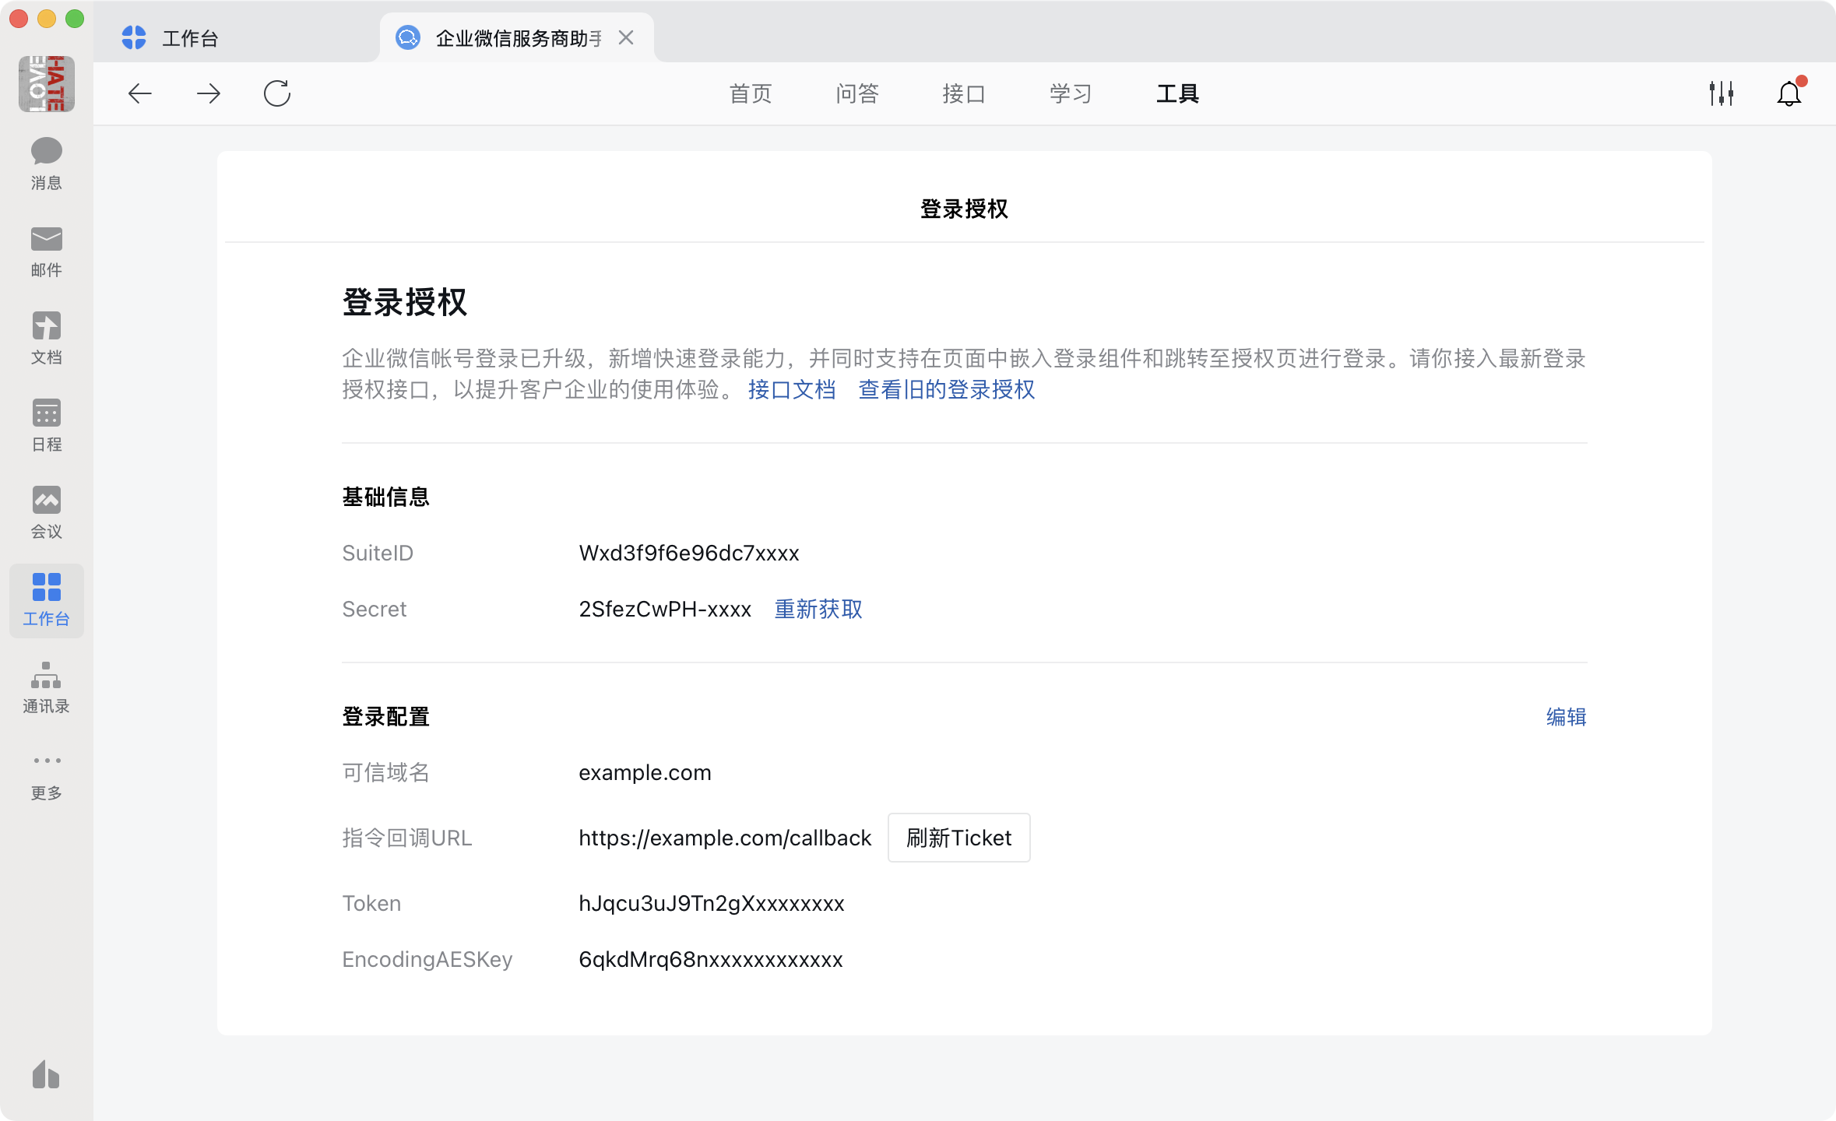Select the 问答 navigation menu item

point(856,93)
